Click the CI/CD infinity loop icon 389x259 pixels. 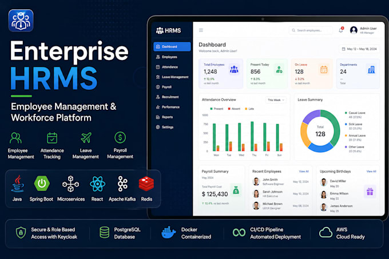tap(239, 233)
